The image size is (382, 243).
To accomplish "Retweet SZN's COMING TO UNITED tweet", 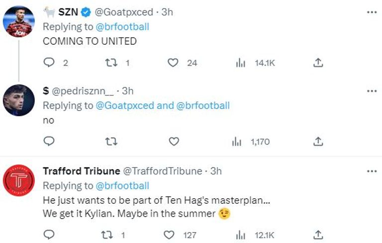I will 111,63.
